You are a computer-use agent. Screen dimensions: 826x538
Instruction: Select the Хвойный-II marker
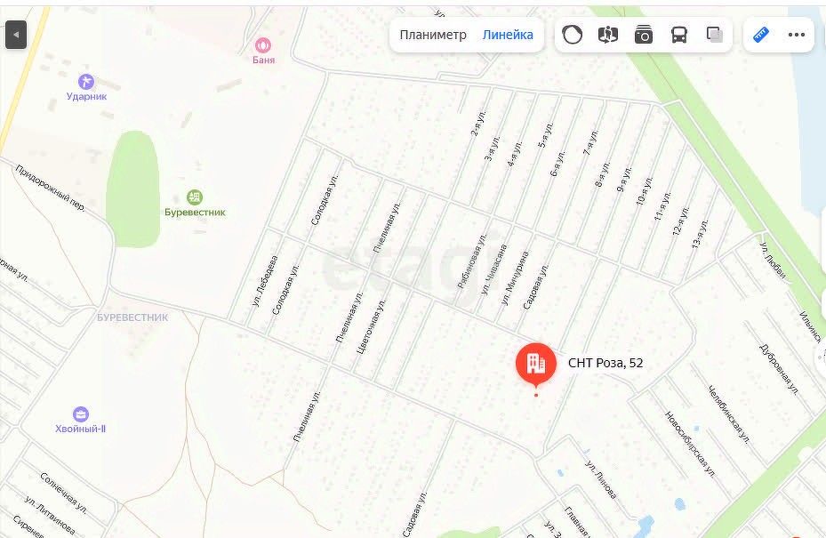[x=81, y=414]
